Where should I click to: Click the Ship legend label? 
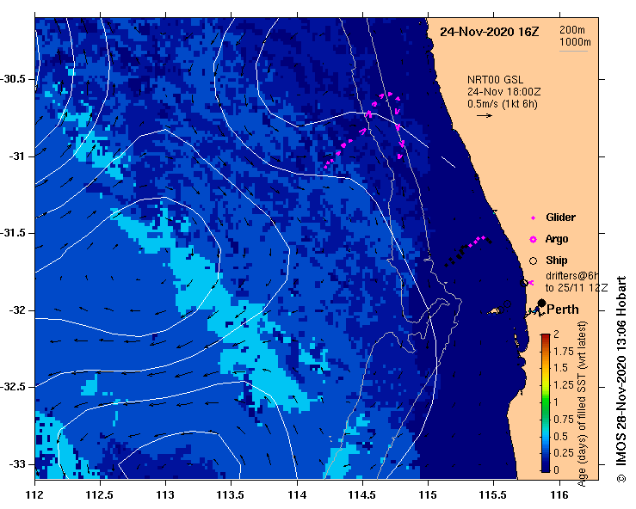557,261
